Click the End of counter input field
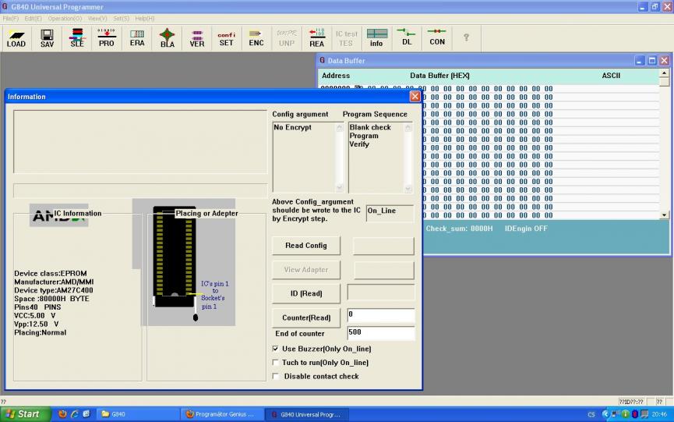The height and width of the screenshot is (422, 674). [380, 333]
